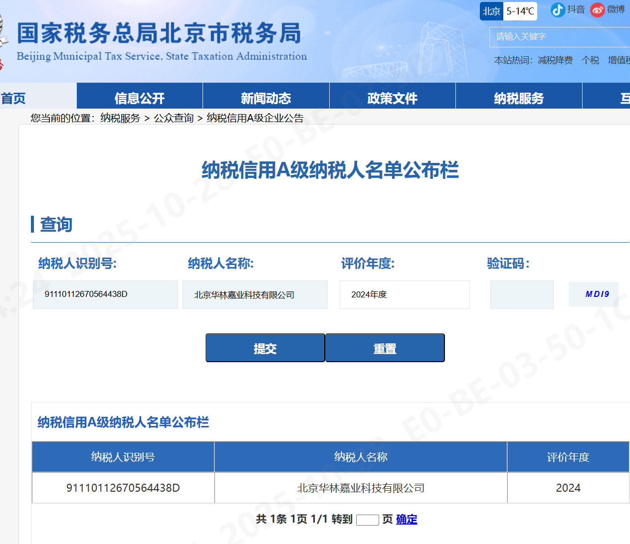Focus the 纳税人识别号 input field
630x544 pixels.
tap(105, 294)
